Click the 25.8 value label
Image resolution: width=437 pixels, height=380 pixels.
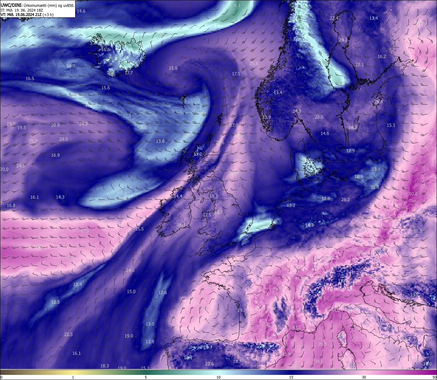click(254, 64)
